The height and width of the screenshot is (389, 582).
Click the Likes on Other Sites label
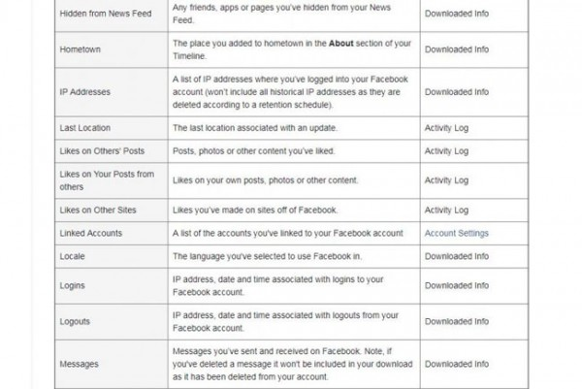coord(101,211)
